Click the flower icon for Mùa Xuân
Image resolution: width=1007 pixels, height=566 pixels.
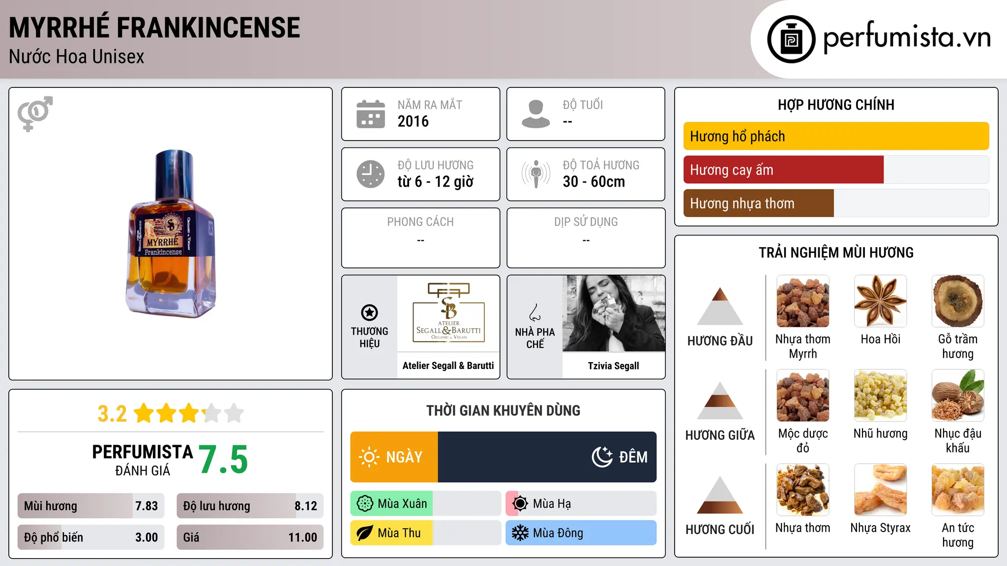365,504
